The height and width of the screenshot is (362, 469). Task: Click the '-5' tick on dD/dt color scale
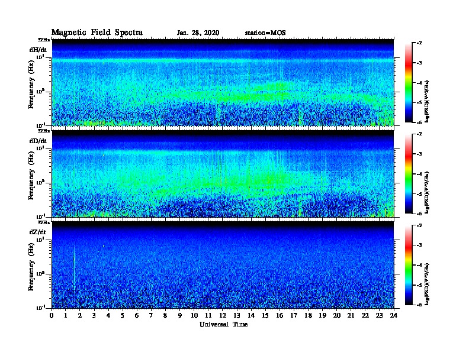(419, 193)
